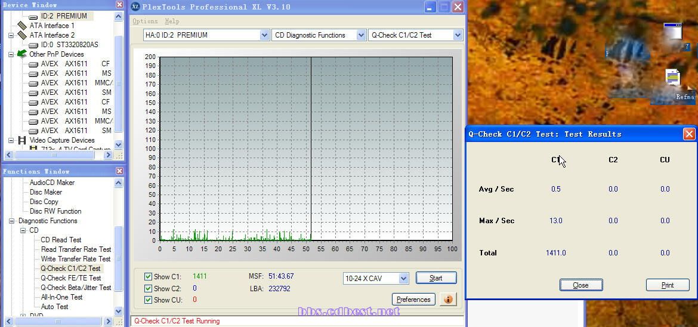Click Functions Window scroll-down arrow
This screenshot has height=327, width=698.
[x=118, y=311]
